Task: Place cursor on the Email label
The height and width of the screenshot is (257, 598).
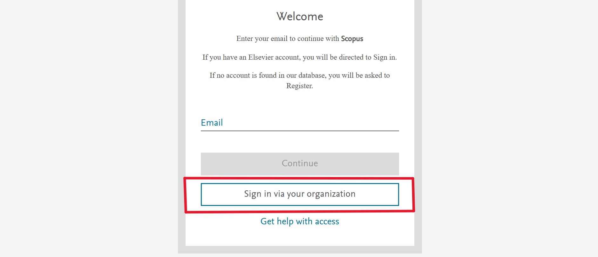Action: coord(212,123)
